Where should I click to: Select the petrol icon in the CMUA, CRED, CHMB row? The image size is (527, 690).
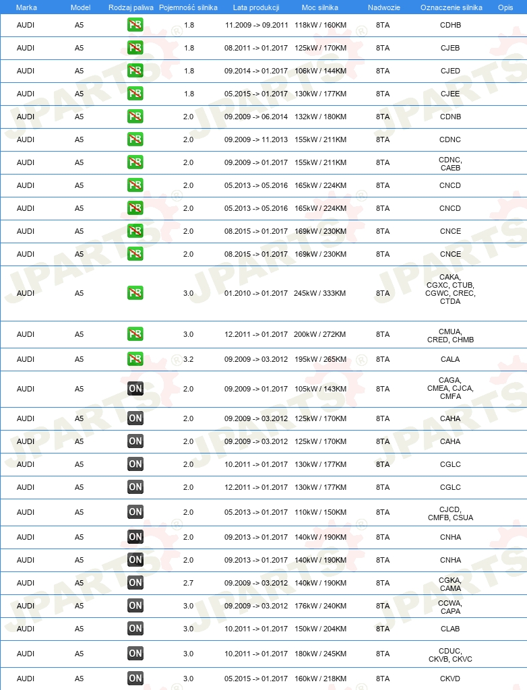tap(135, 334)
